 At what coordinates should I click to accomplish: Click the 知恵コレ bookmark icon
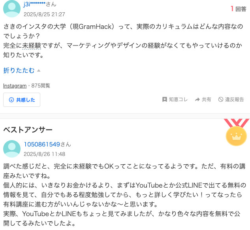pyautogui.click(x=165, y=99)
